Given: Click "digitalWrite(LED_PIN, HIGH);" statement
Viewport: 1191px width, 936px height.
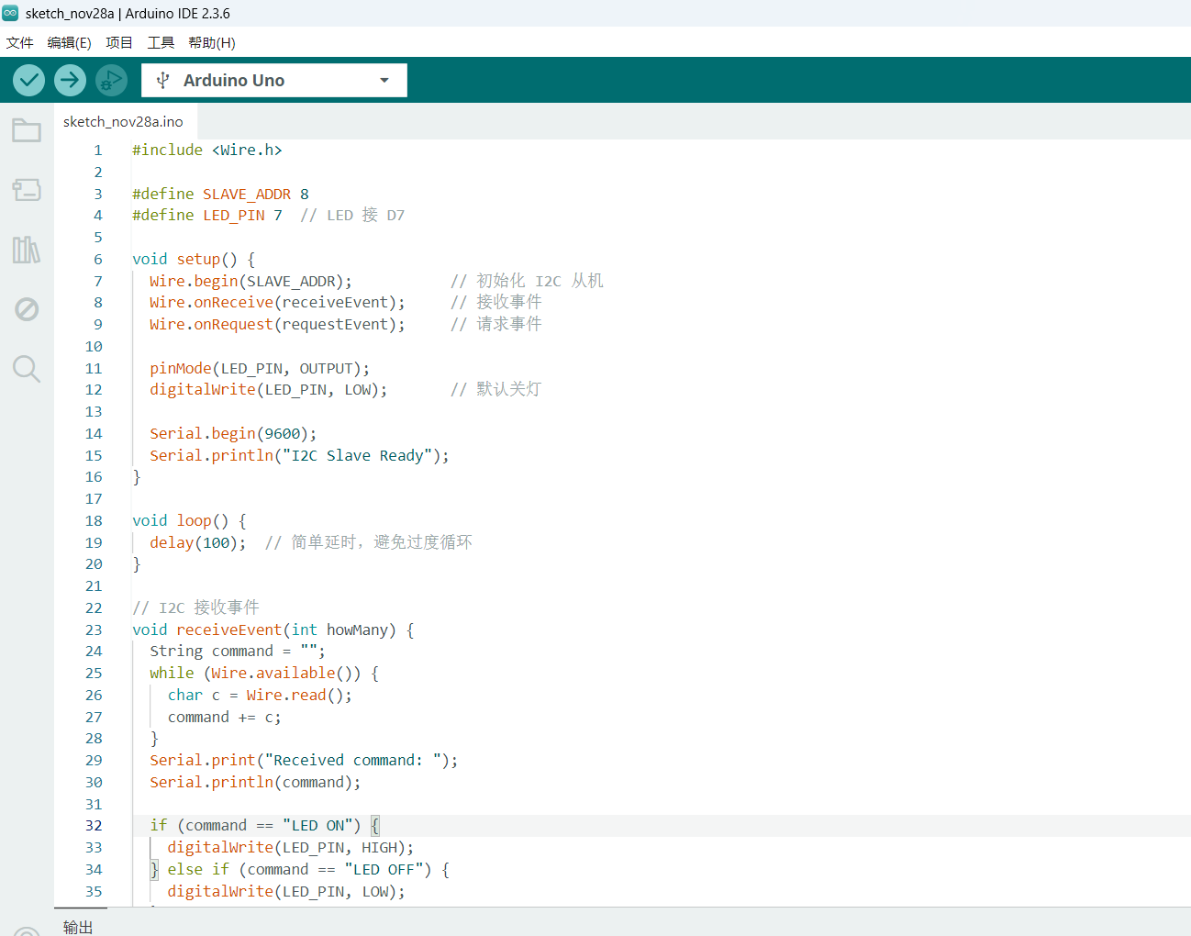Looking at the screenshot, I should 291,848.
